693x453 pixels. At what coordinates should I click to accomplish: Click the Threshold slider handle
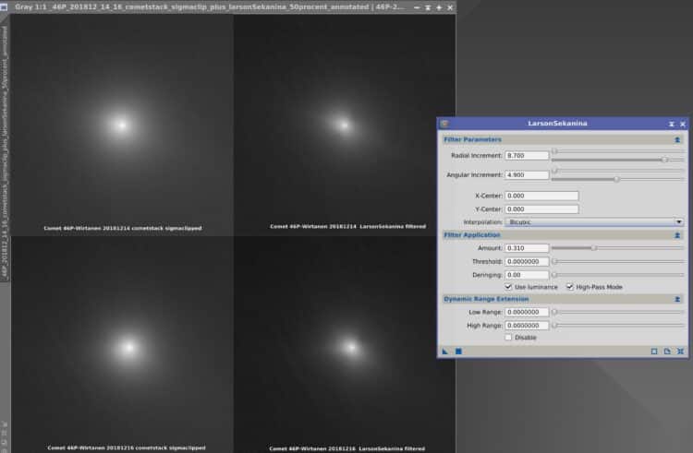click(554, 262)
